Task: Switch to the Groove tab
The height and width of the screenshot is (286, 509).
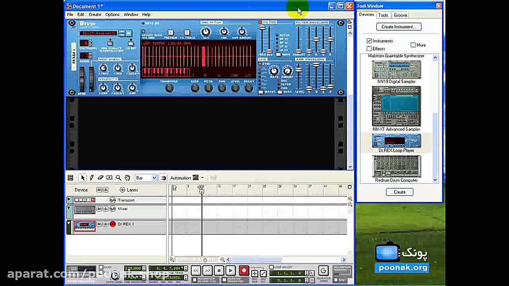Action: tap(400, 15)
